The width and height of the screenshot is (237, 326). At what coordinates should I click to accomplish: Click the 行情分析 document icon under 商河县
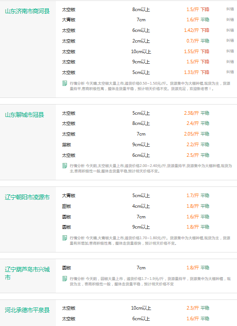[64, 83]
